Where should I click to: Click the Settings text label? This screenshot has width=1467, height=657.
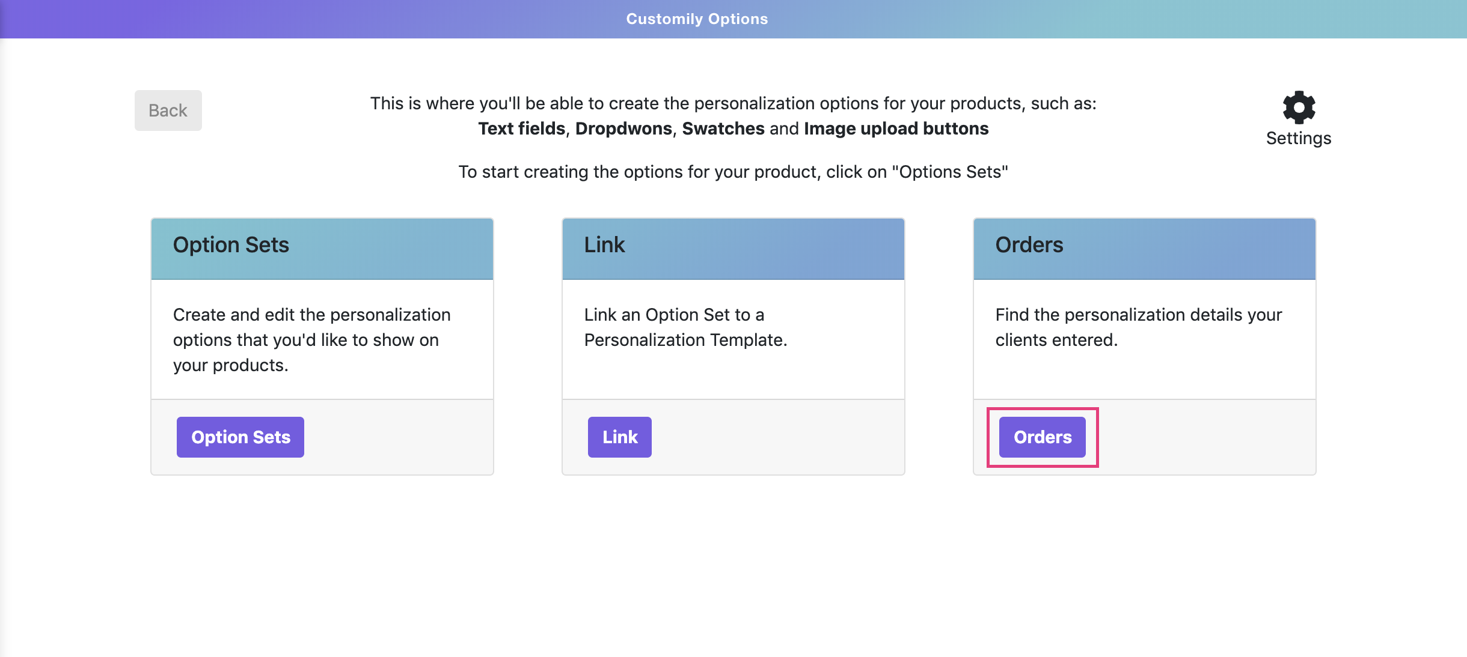1299,138
